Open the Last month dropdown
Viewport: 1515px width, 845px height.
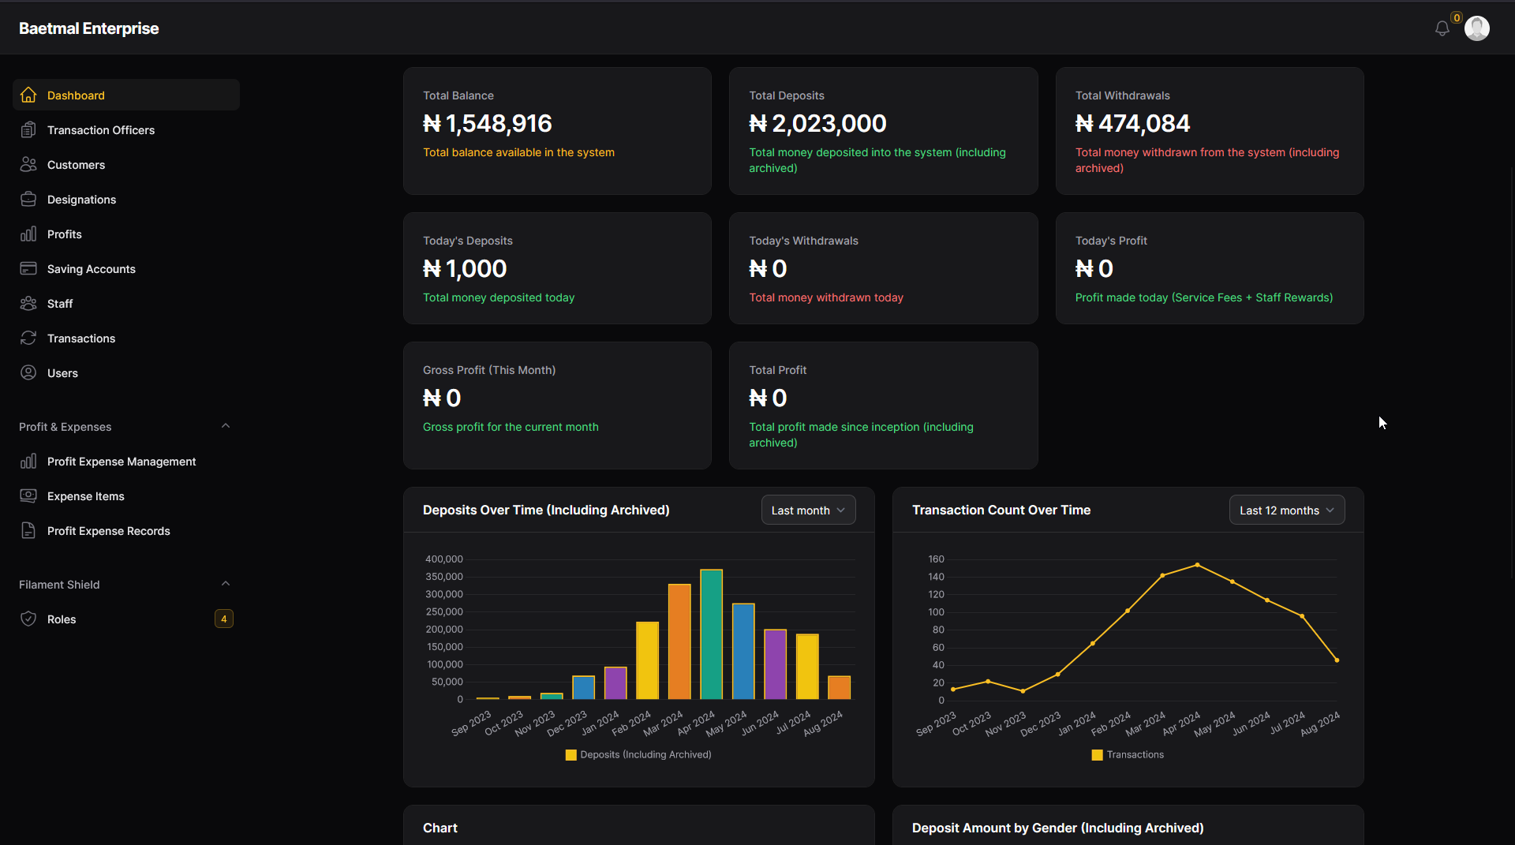(808, 510)
